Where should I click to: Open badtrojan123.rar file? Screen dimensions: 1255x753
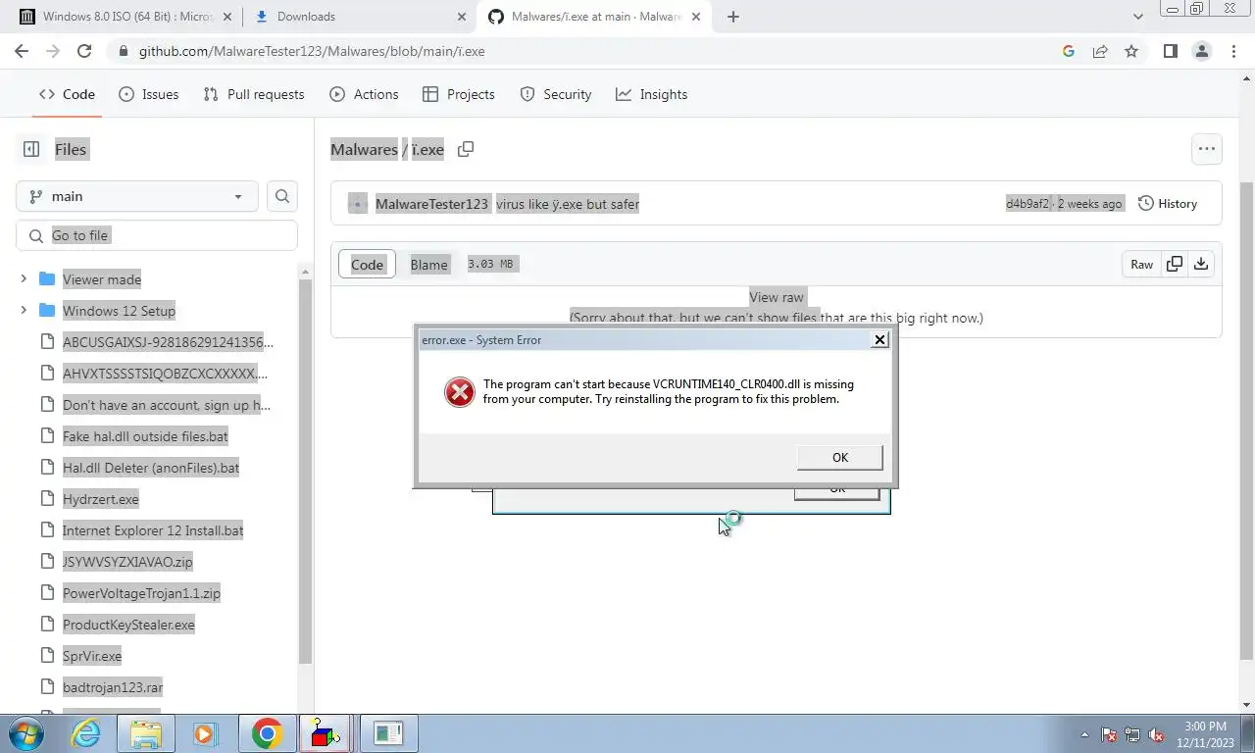[113, 687]
